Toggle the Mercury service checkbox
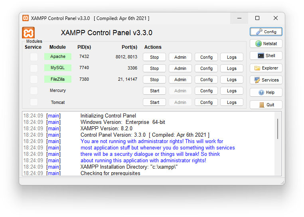 [x=34, y=91]
